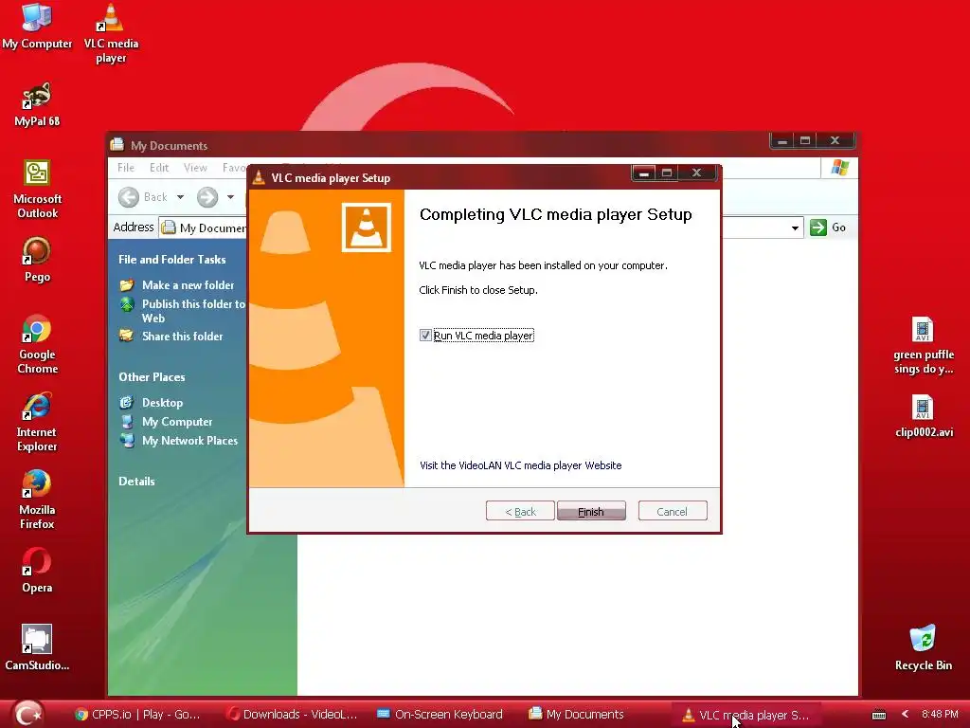970x728 pixels.
Task: Expand the Forward button history dropdown
Action: coord(230,197)
